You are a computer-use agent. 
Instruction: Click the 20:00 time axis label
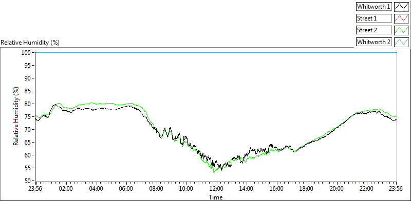pyautogui.click(x=337, y=189)
